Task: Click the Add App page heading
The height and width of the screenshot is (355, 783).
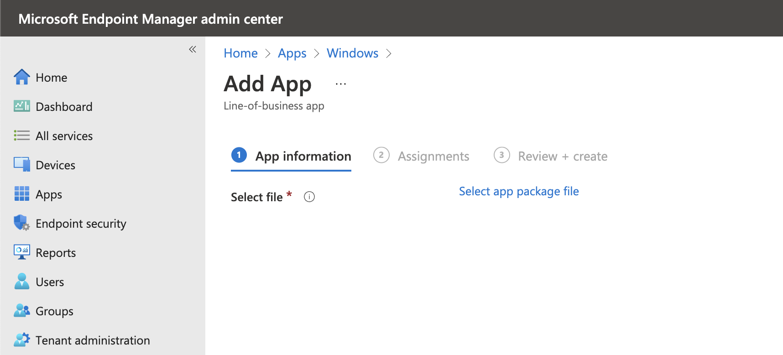Action: point(267,85)
